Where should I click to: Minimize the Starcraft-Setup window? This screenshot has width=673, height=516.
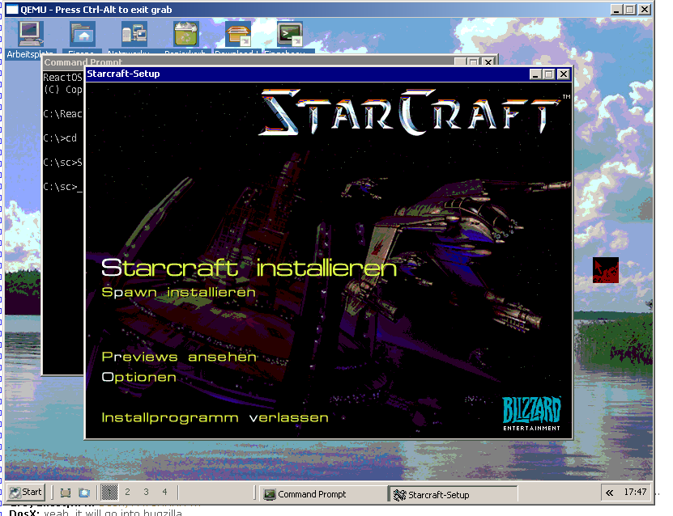535,74
